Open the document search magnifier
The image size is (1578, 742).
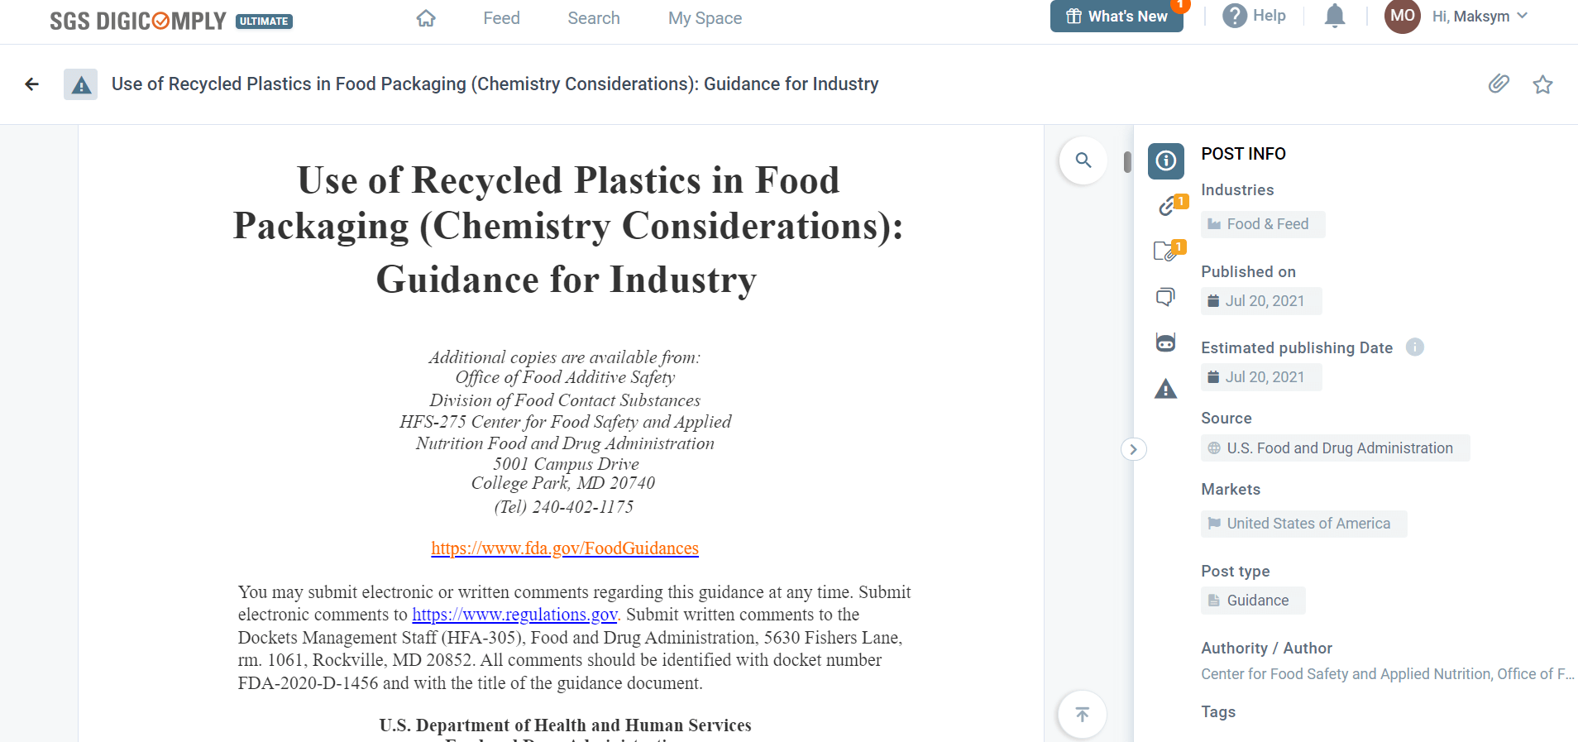[1083, 160]
